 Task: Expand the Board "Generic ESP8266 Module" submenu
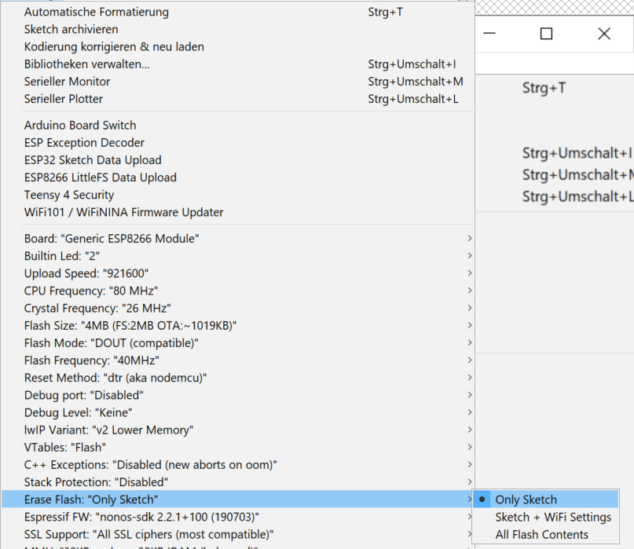tap(112, 239)
